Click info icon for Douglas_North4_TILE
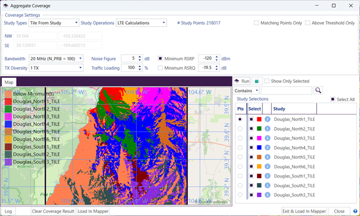The width and height of the screenshot is (360, 216). [x=267, y=147]
